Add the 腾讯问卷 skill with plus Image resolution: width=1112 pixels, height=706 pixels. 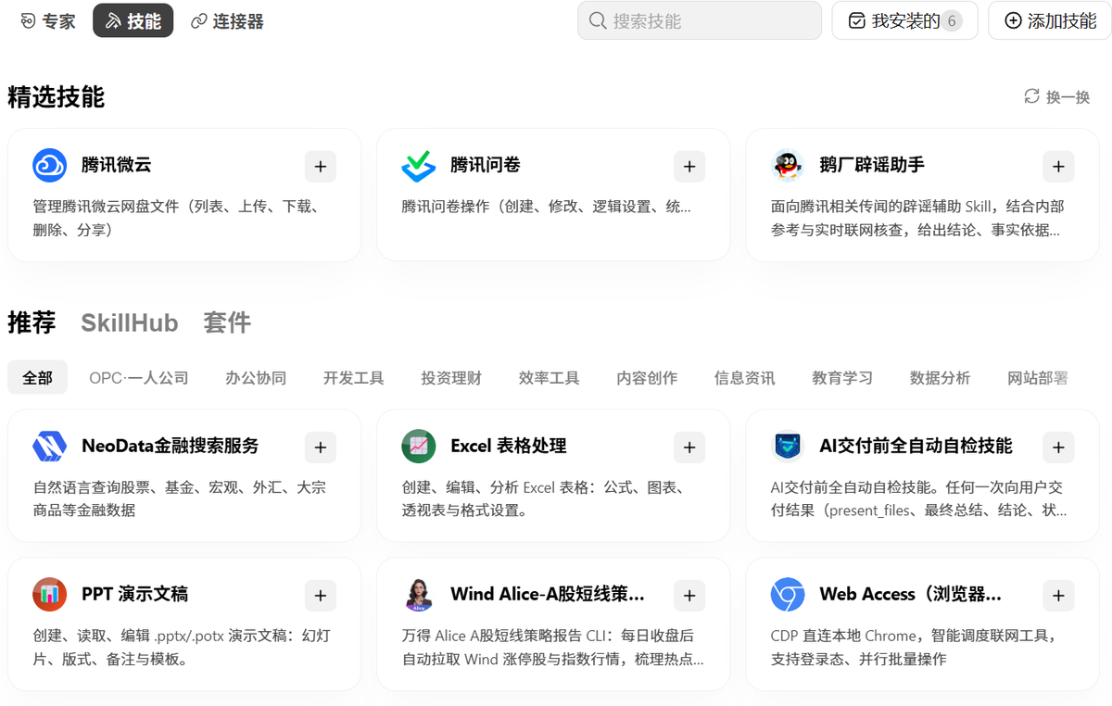[x=689, y=167]
